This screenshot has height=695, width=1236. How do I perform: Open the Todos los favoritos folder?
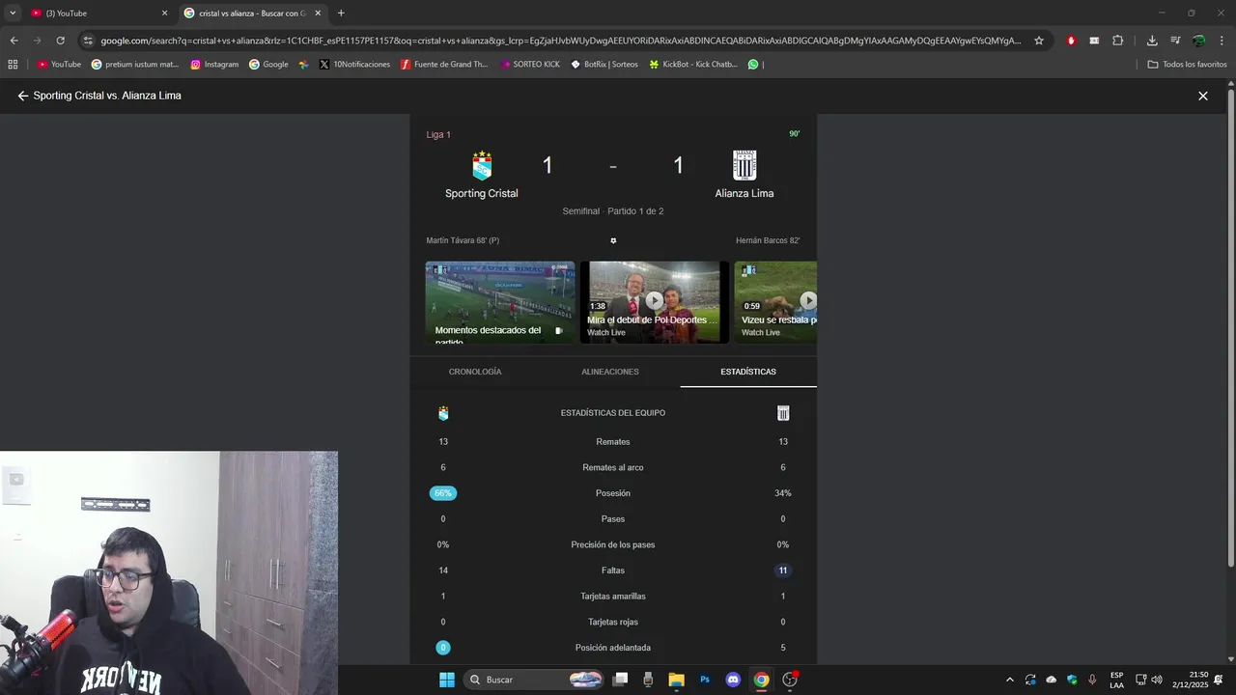coord(1188,65)
